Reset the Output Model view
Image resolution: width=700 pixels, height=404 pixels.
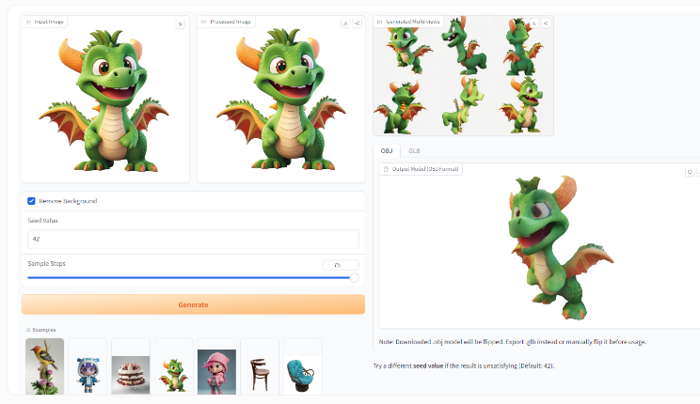pyautogui.click(x=690, y=172)
